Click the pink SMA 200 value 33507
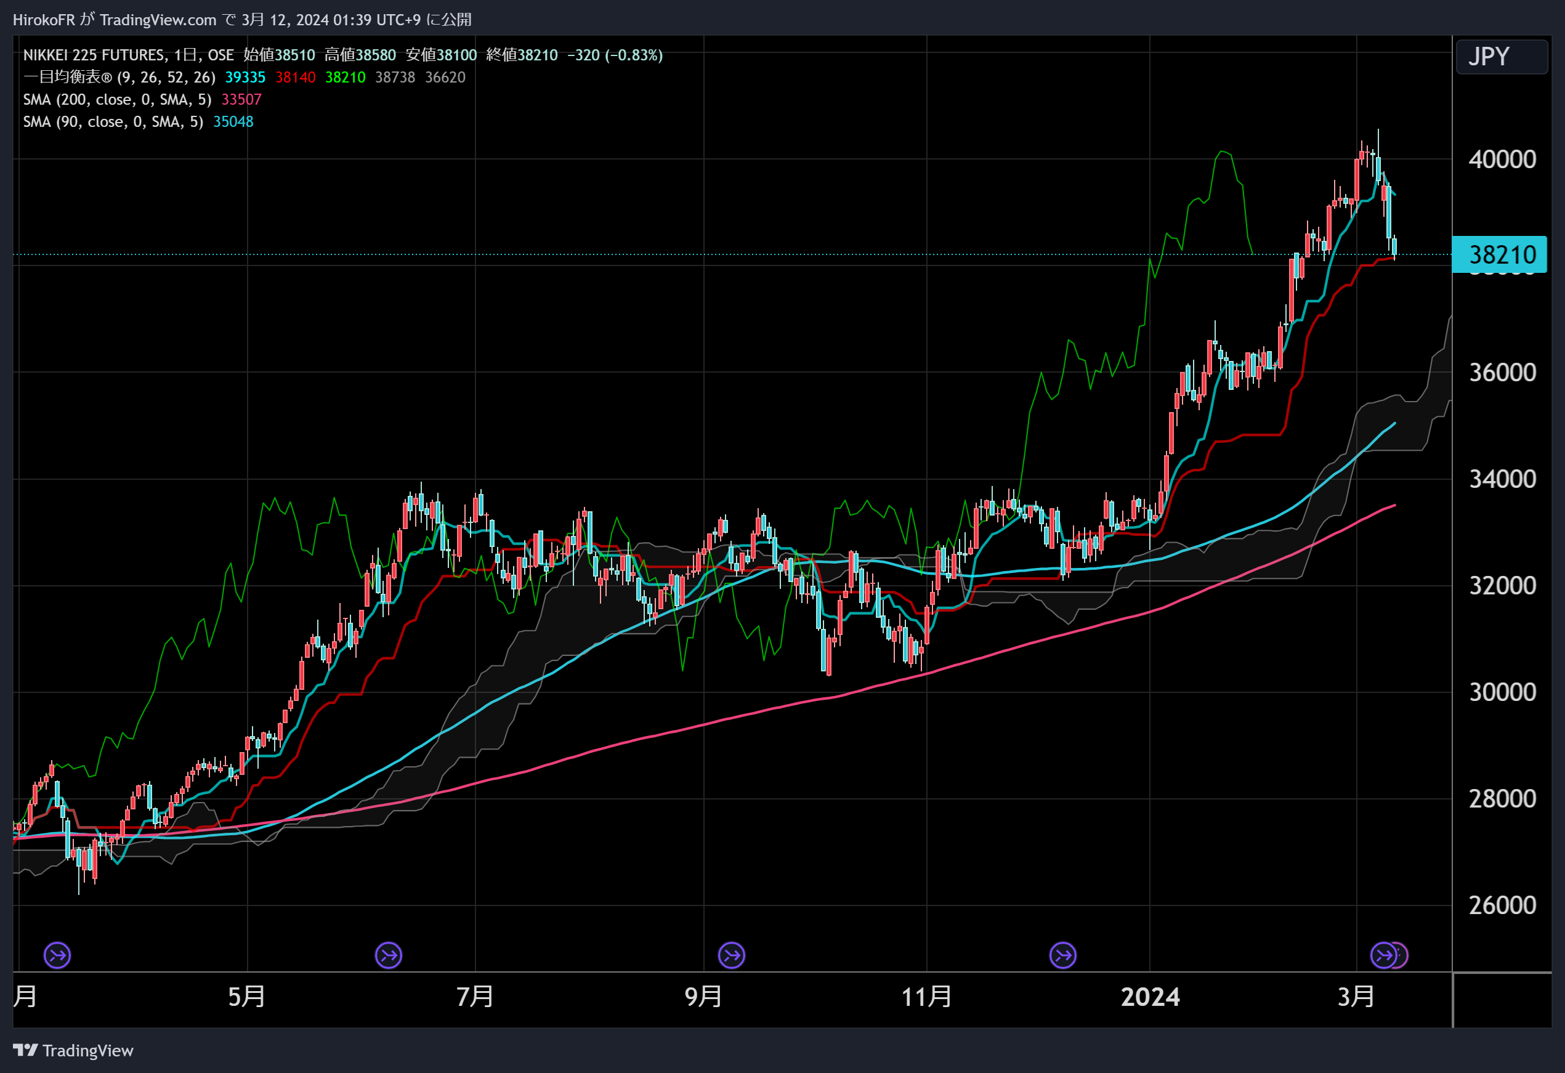Screen dimensions: 1565x1073 pyautogui.click(x=241, y=100)
